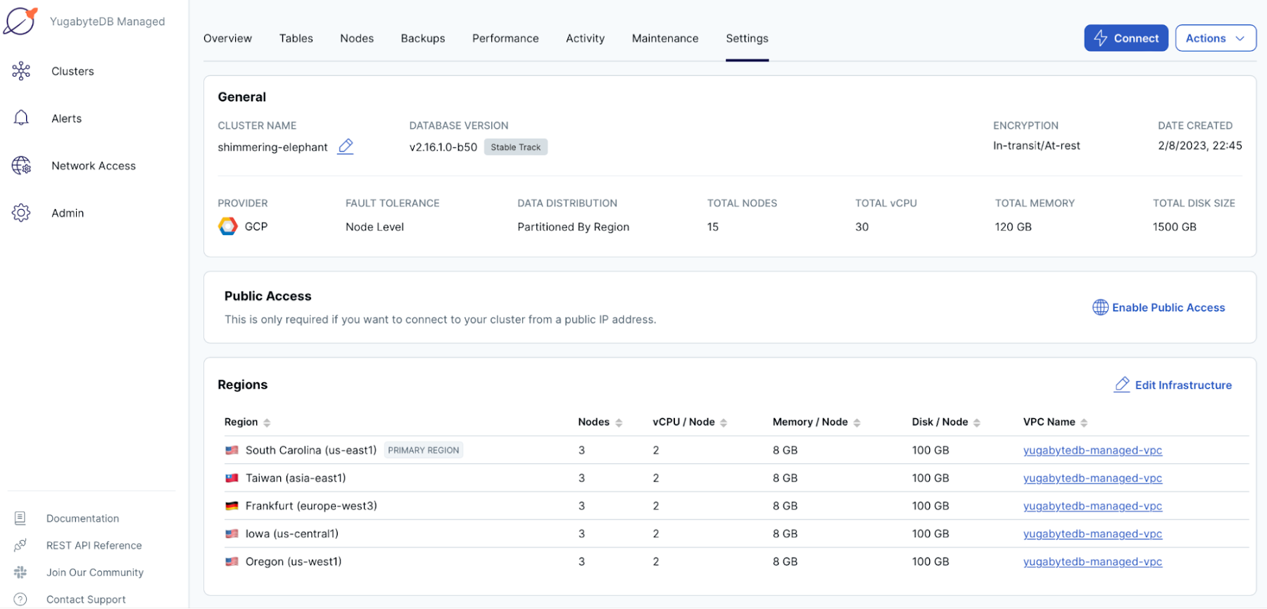This screenshot has height=609, width=1267.
Task: Sort by vCPU / Node column arrows
Action: click(724, 422)
